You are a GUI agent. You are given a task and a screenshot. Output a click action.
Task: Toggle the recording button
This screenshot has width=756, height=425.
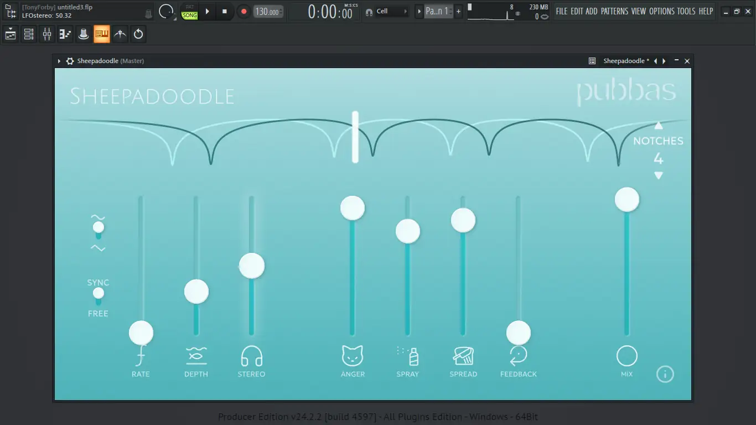(244, 11)
